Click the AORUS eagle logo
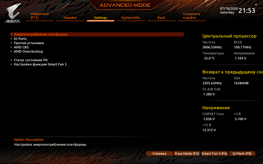Viewport: 263px width, 164px height. (13, 13)
